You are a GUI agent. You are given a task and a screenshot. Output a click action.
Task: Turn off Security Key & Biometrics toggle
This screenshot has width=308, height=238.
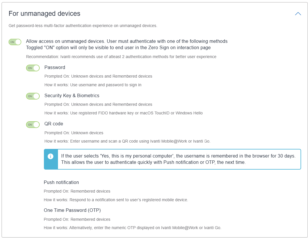click(33, 96)
